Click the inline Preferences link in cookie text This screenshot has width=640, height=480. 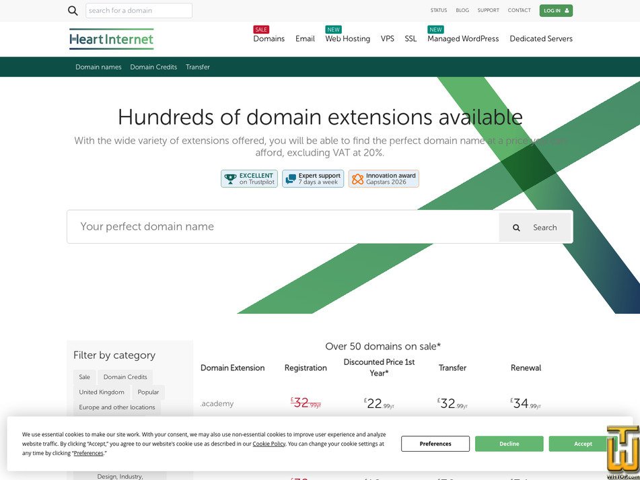tap(89, 453)
